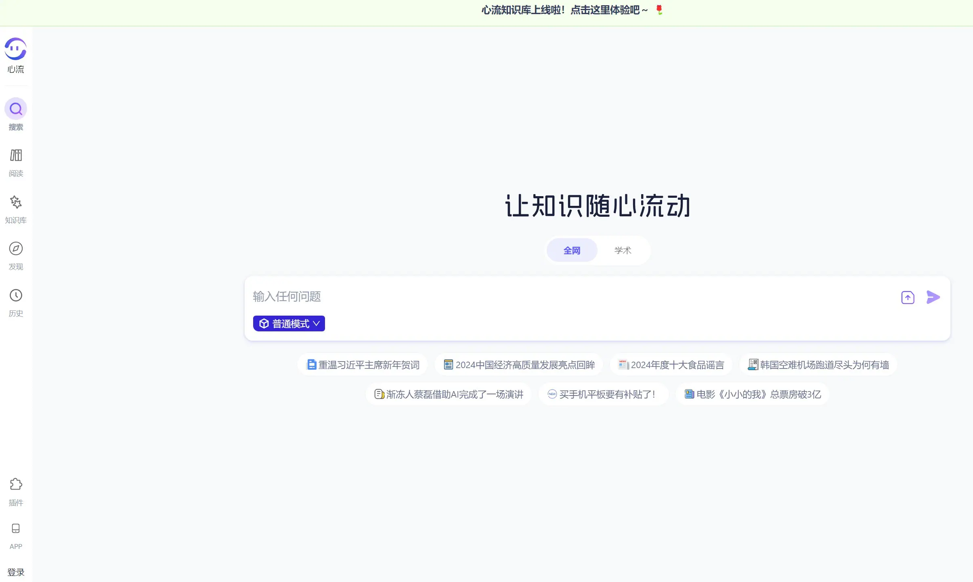973x582 pixels.
Task: Open suggestion 韩国空难机场跑道尽头为何有墙
Action: [818, 364]
